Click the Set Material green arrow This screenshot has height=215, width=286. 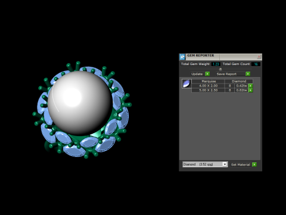click(254, 164)
